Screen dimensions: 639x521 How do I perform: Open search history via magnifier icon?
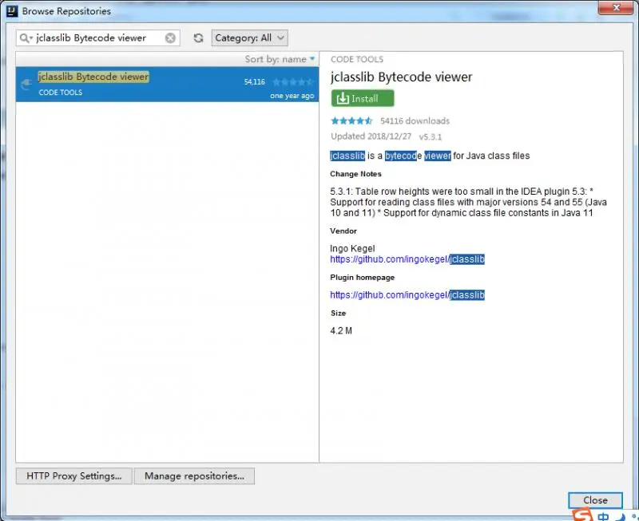tap(26, 37)
